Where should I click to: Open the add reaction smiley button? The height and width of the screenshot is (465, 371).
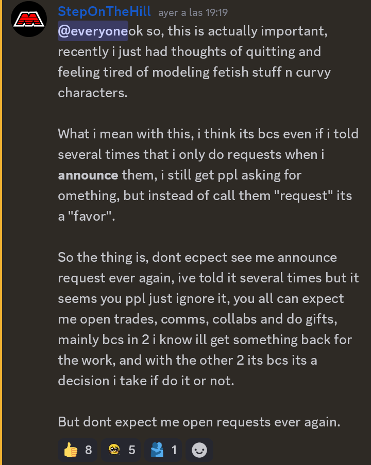coord(199,450)
